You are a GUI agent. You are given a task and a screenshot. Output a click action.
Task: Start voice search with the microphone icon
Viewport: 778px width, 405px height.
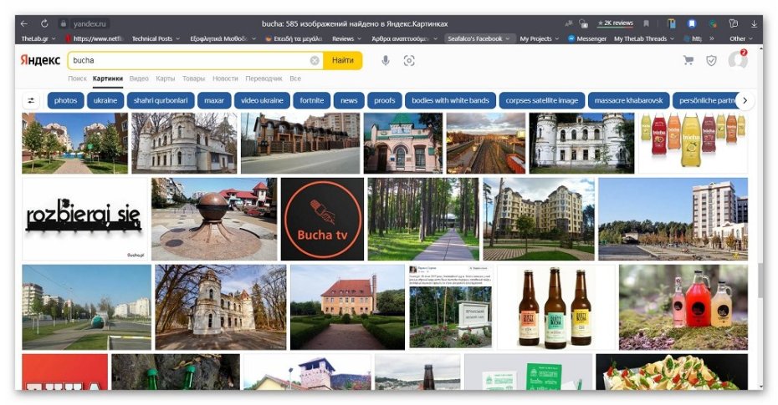tap(385, 60)
